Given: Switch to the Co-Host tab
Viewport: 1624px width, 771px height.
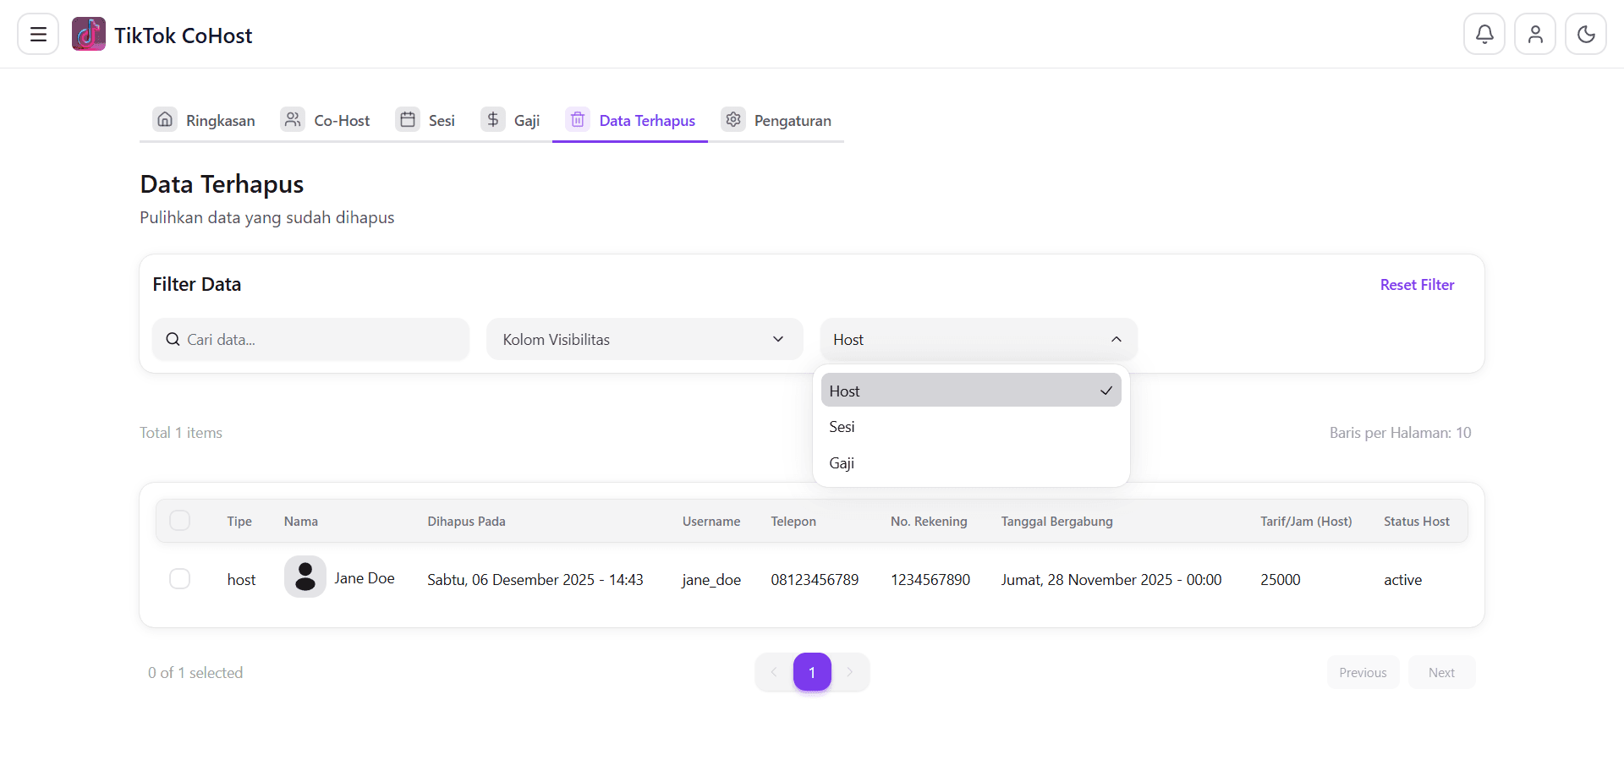Looking at the screenshot, I should [x=342, y=119].
